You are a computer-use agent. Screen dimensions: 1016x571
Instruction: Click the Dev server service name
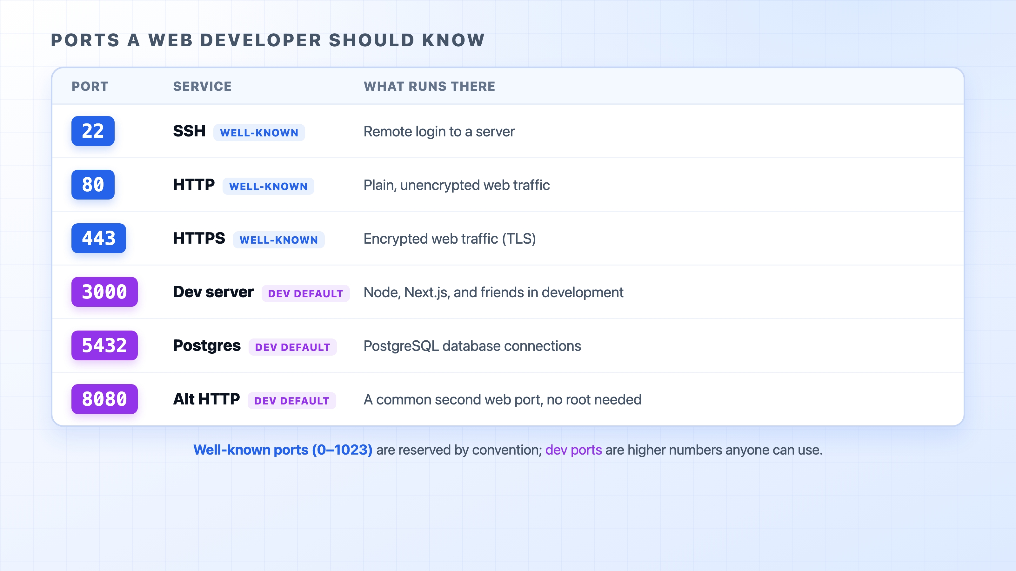point(213,292)
